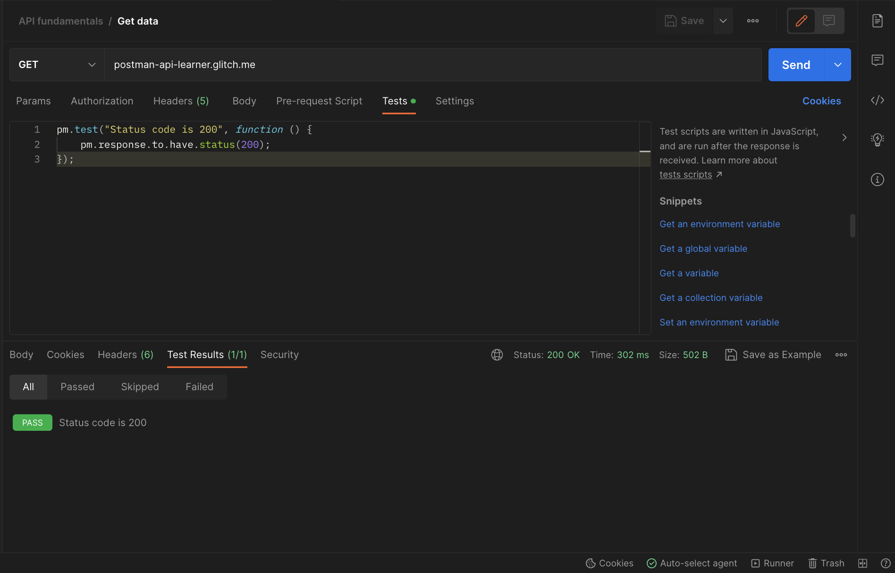Open the Security tab in the response section
Viewport: 895px width, 573px height.
click(279, 354)
